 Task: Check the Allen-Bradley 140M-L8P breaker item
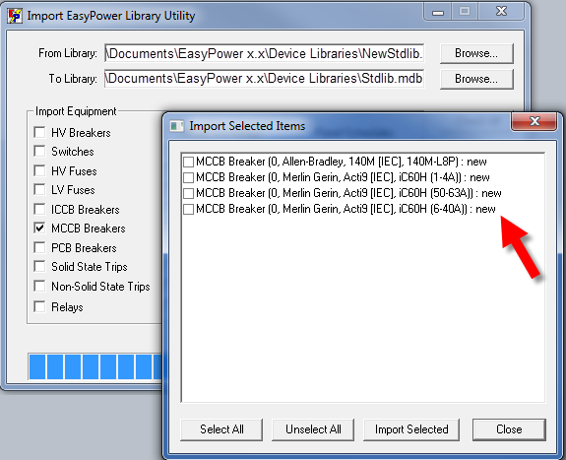pos(188,162)
